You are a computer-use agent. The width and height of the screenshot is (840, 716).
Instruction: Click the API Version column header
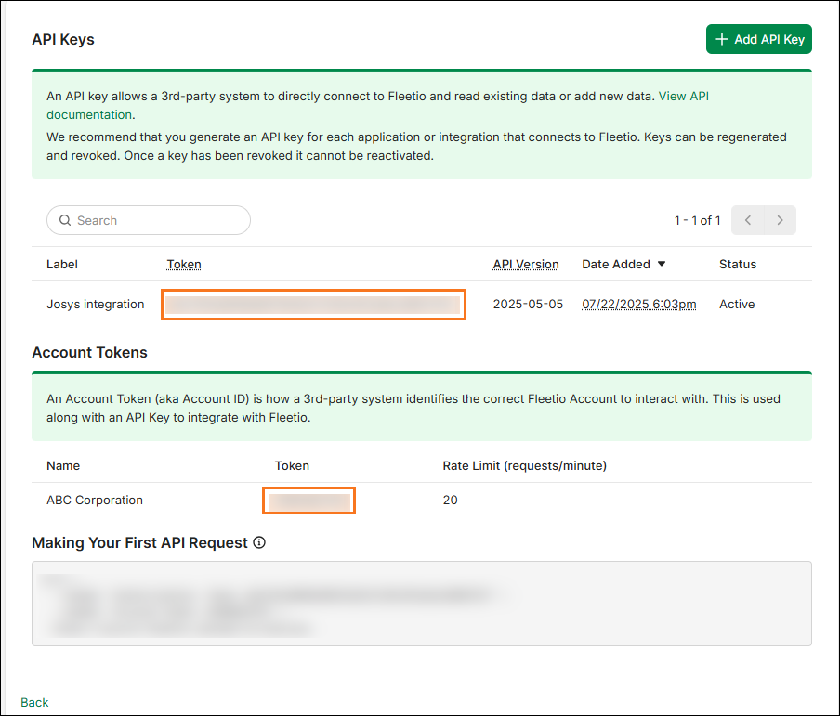pos(526,264)
